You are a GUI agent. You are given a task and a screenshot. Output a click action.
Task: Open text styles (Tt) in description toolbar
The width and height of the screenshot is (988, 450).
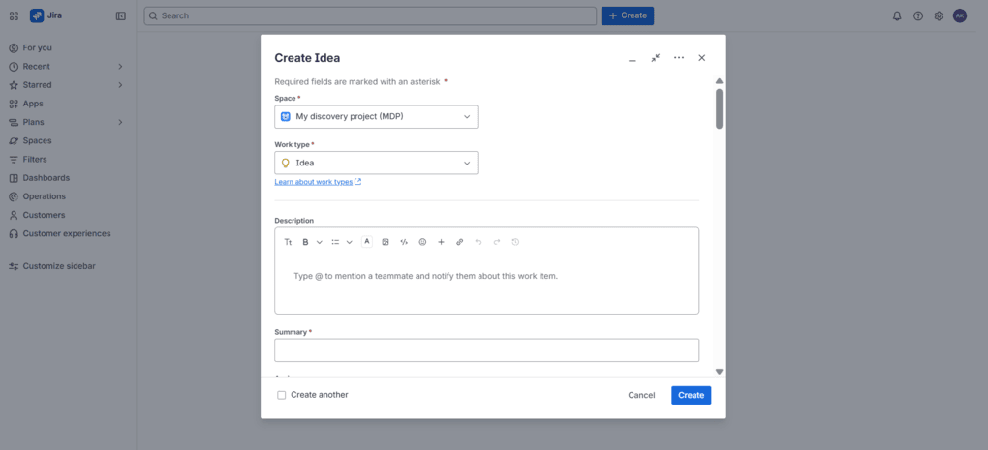[x=288, y=242]
